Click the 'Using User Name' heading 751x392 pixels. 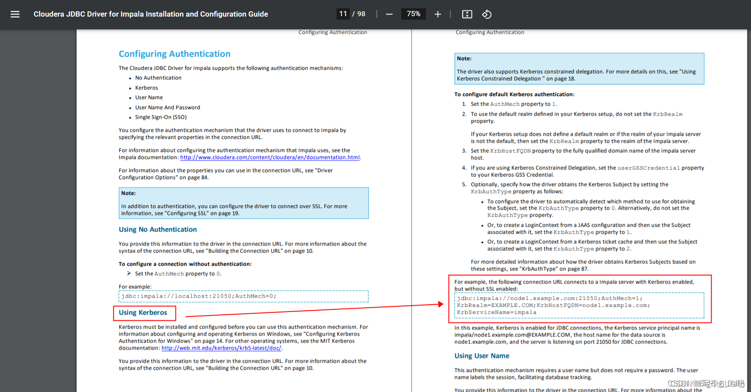tap(482, 356)
